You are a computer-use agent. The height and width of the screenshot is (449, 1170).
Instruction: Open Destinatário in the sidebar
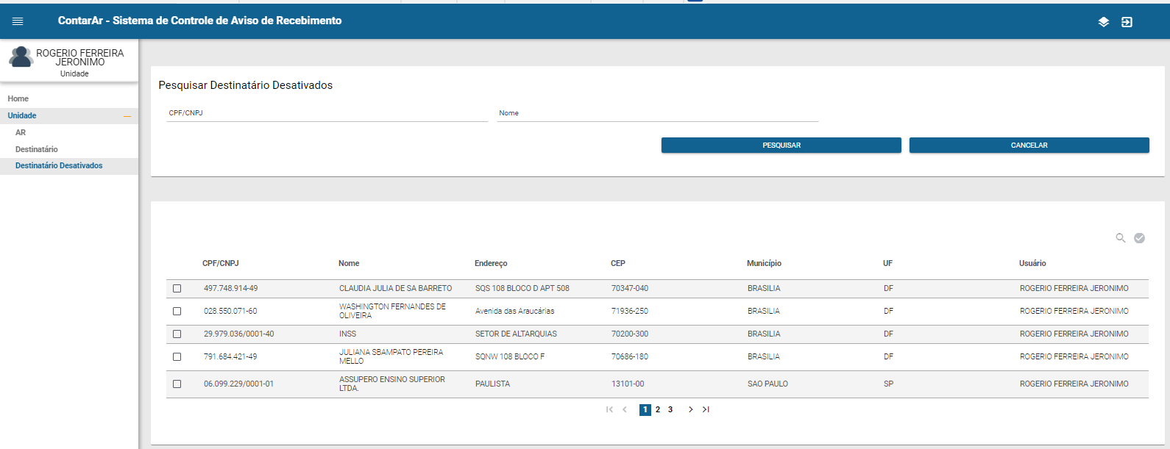pyautogui.click(x=37, y=149)
